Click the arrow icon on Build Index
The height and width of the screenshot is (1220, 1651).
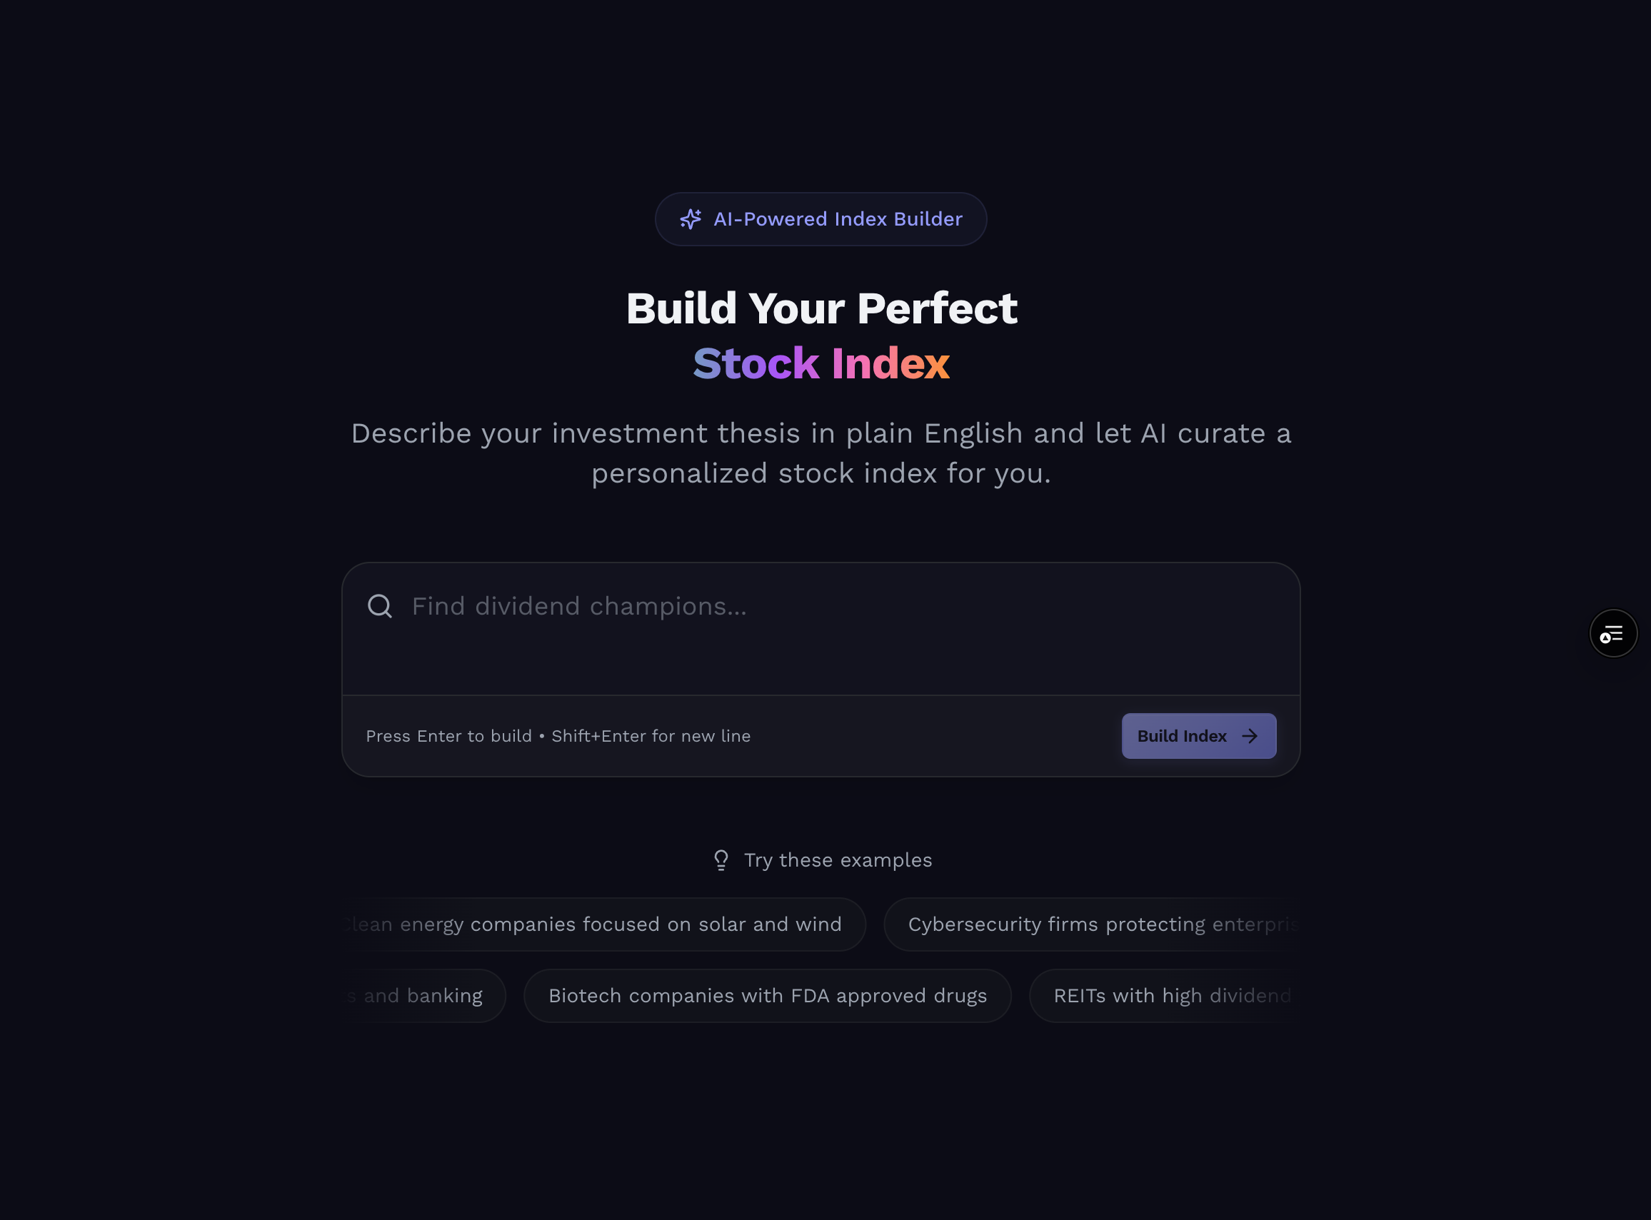1250,736
